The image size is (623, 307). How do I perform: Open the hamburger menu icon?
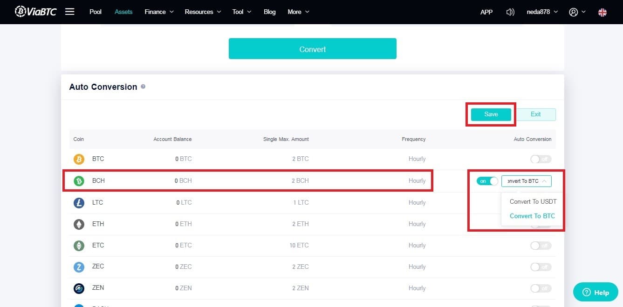(70, 12)
